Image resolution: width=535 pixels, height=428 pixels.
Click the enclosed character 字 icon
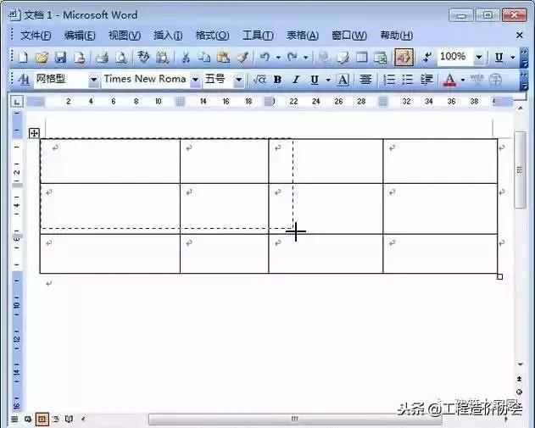(495, 80)
